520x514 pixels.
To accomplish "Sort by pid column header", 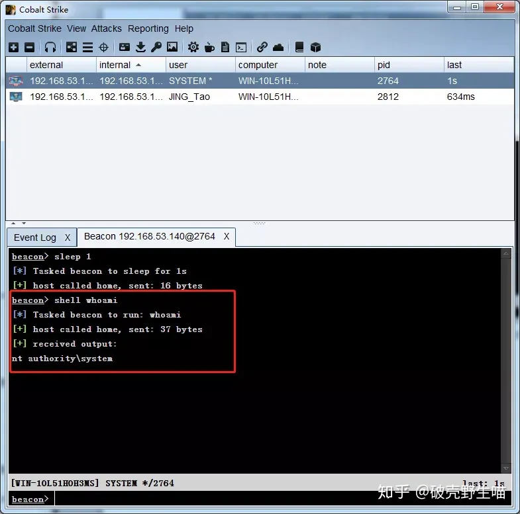I will click(409, 65).
